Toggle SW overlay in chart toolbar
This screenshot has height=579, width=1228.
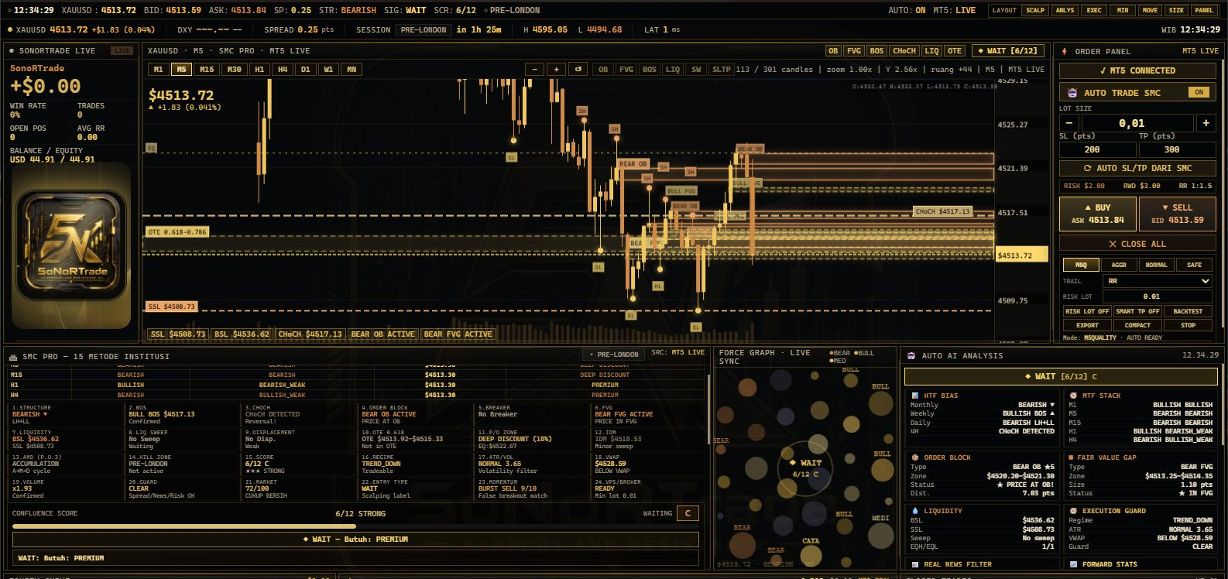tap(696, 69)
